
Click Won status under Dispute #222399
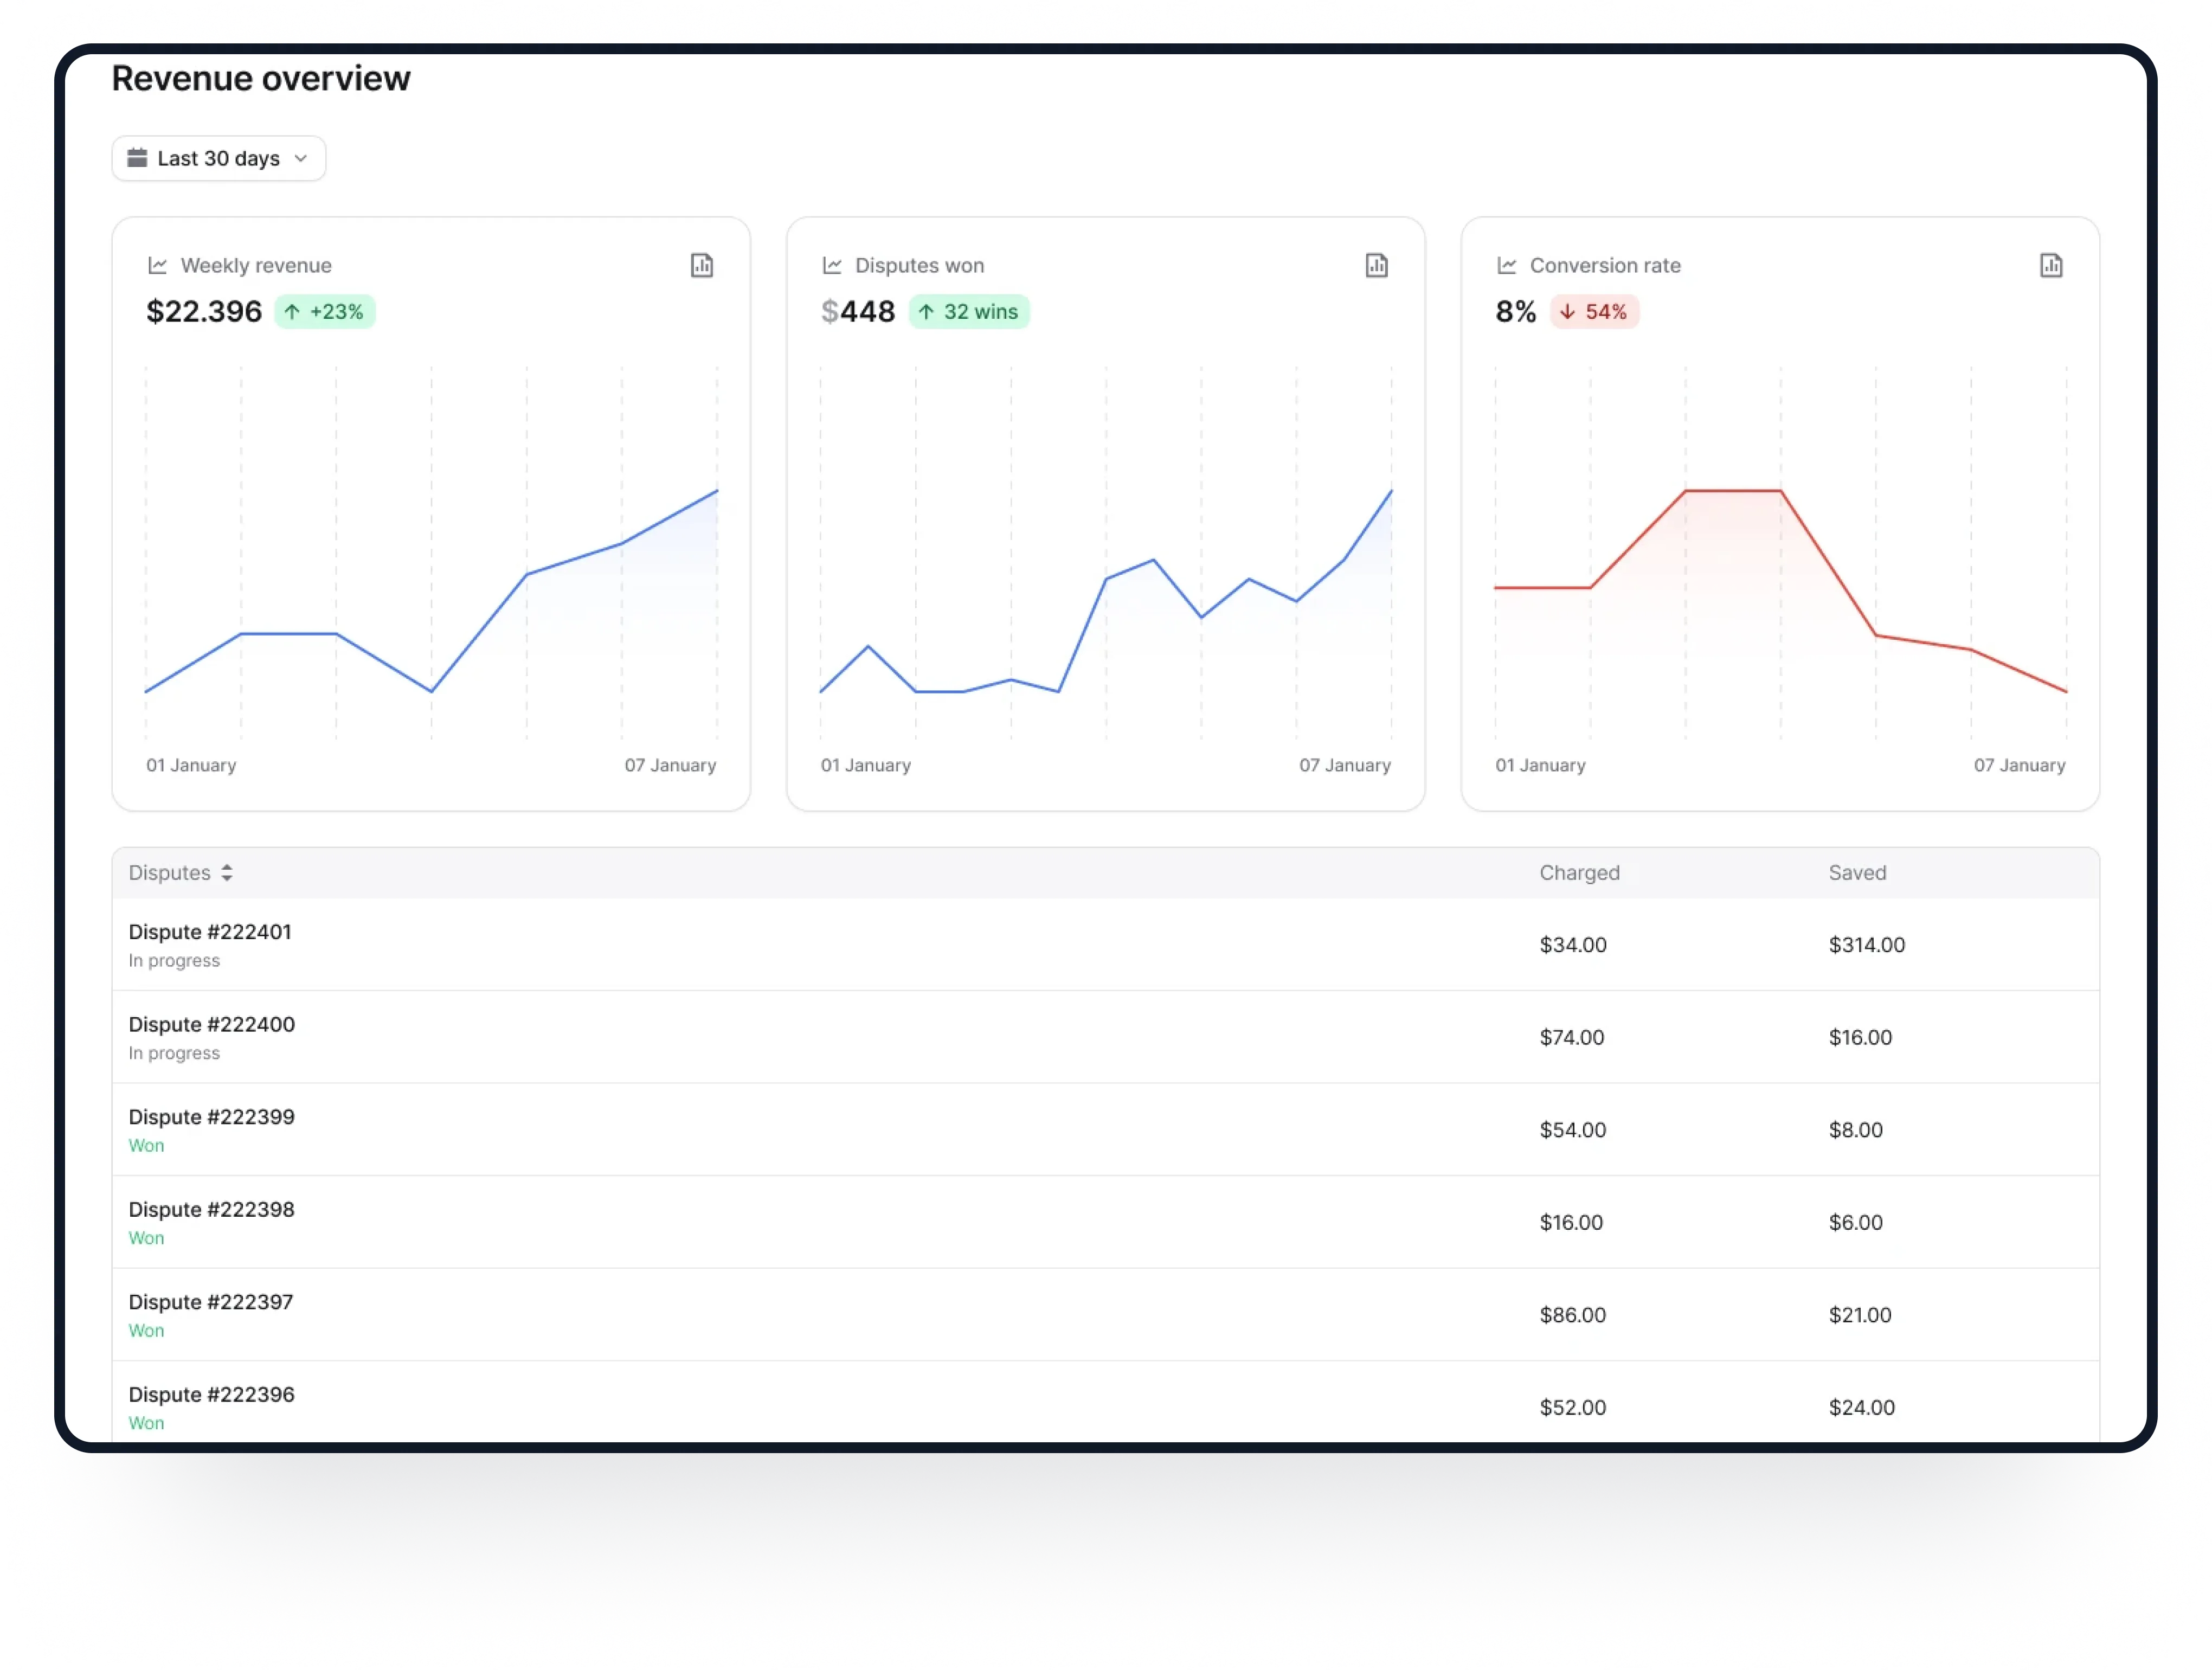(146, 1145)
